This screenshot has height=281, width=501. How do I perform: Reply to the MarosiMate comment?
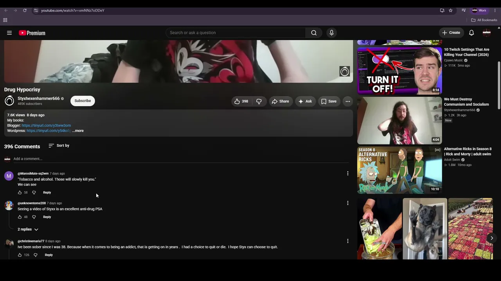tap(47, 192)
